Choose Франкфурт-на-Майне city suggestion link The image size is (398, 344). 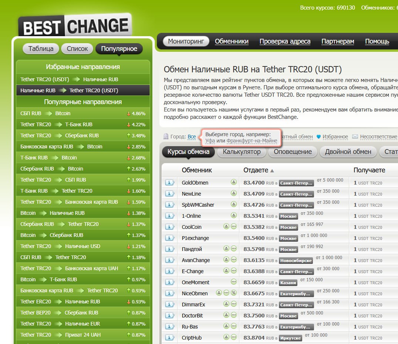(252, 141)
